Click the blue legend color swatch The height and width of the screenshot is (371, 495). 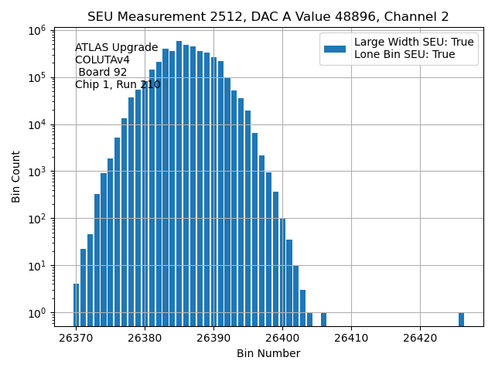335,49
